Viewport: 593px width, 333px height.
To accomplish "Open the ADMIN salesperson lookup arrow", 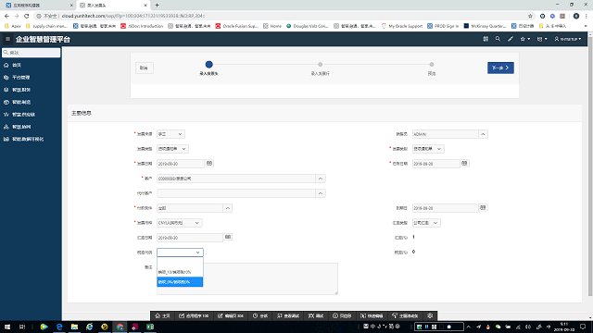I will click(483, 134).
